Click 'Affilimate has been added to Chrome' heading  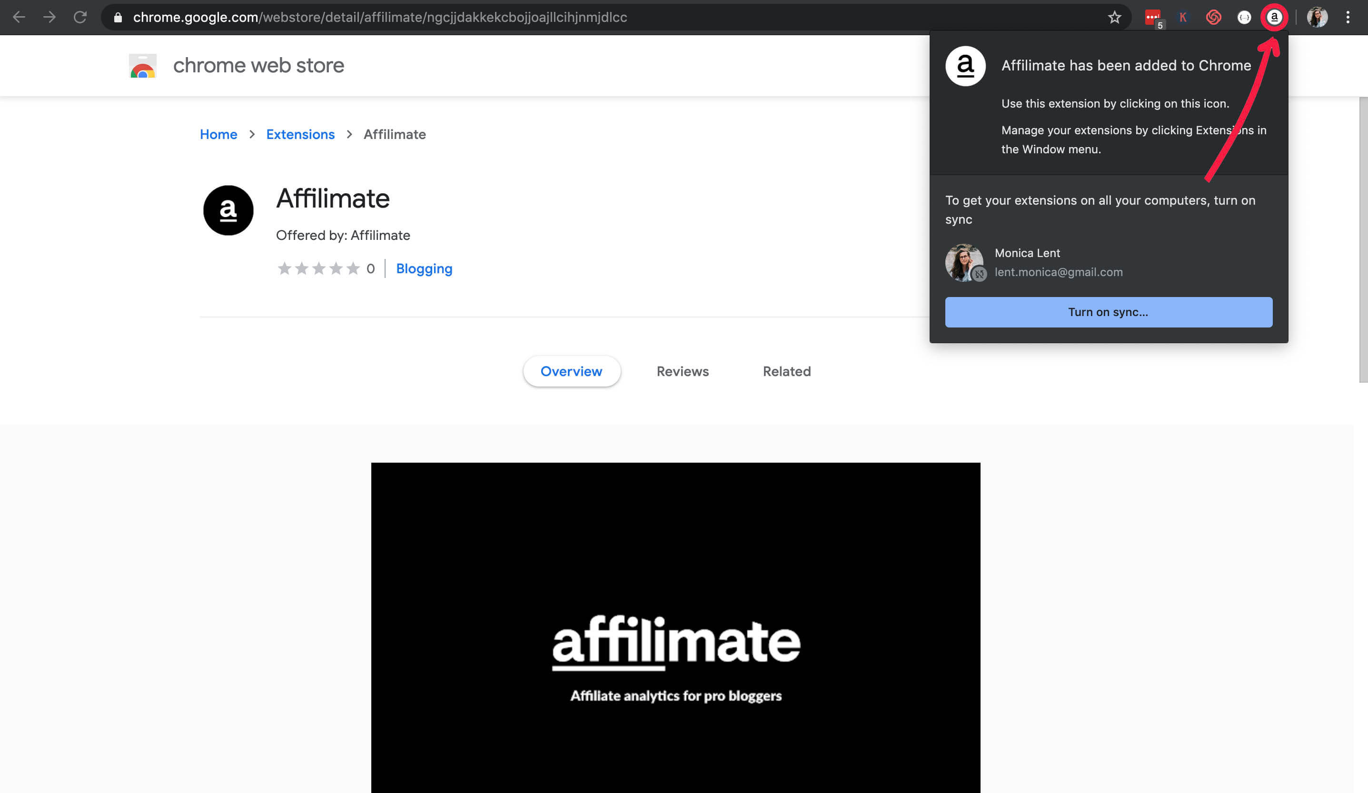pyautogui.click(x=1126, y=66)
